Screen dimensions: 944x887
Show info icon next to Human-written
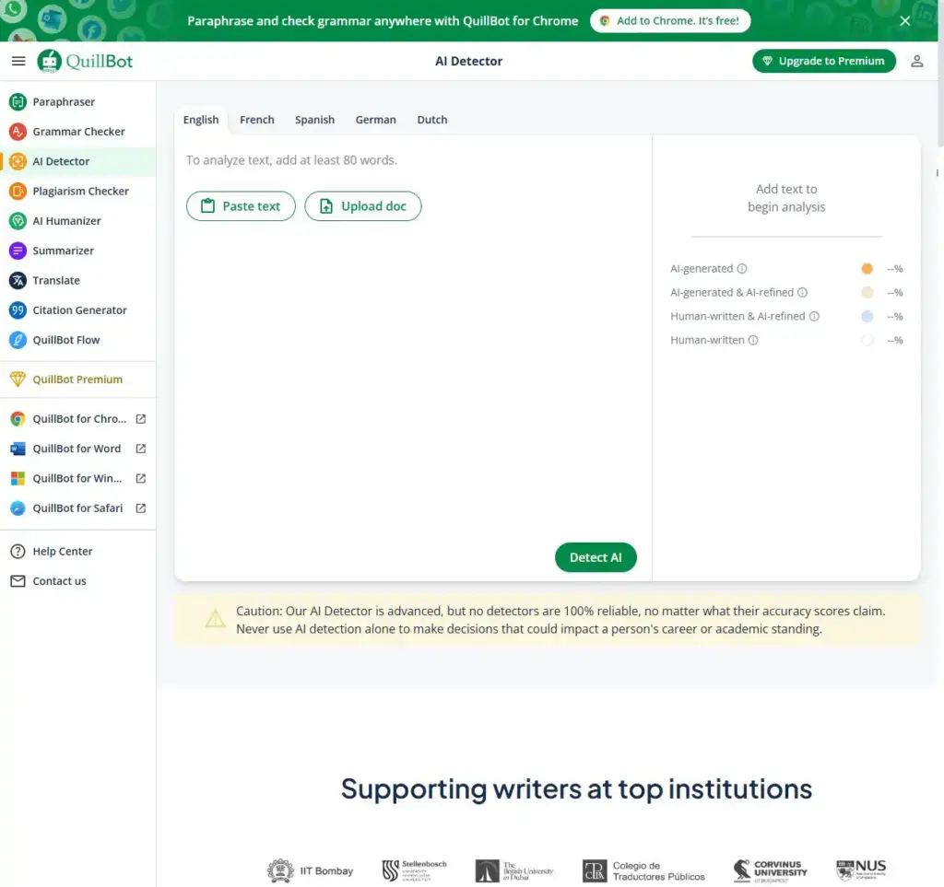pos(753,340)
